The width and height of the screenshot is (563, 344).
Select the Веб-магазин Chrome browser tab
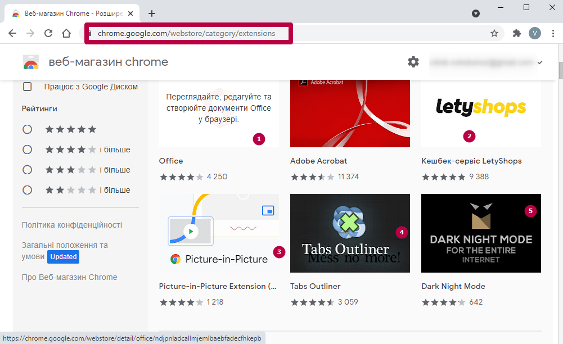tap(71, 13)
